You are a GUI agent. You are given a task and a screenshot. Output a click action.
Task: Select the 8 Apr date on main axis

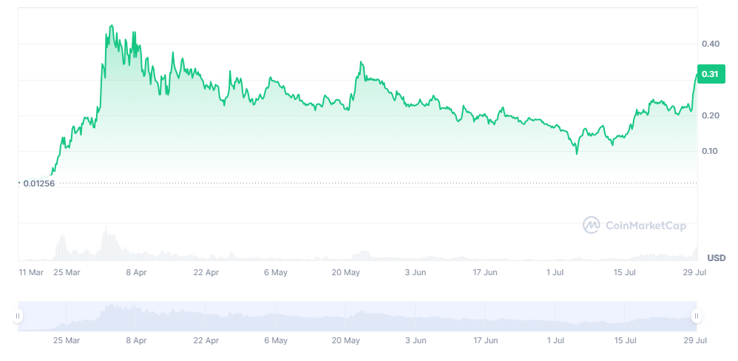[136, 272]
